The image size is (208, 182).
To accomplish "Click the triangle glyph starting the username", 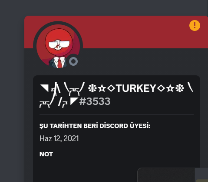I will click(x=44, y=88).
